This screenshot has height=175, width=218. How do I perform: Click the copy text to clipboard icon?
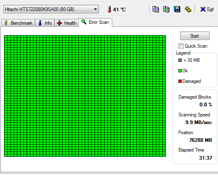[155, 9]
